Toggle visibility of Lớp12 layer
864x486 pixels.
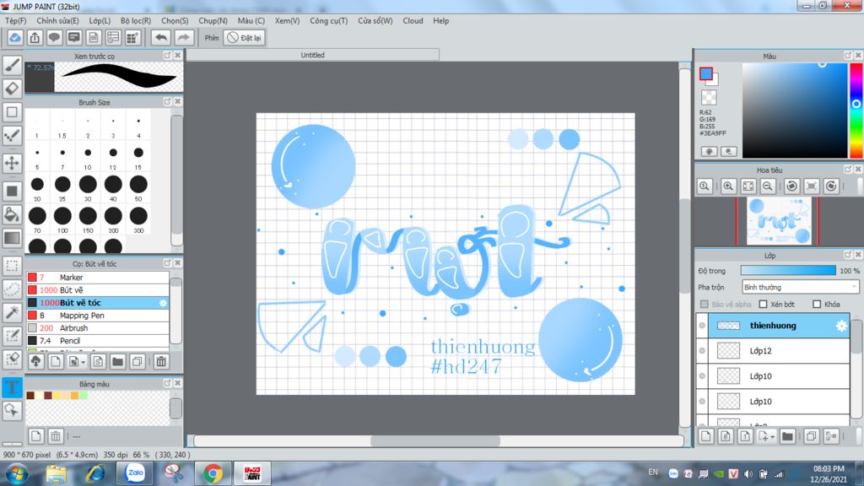pos(702,351)
